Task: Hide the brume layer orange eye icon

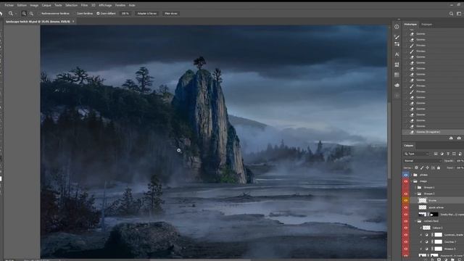Action: (406, 200)
